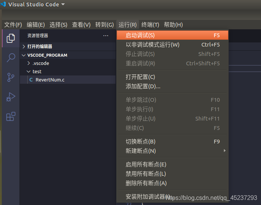Open the Extensions view

(x=10, y=116)
